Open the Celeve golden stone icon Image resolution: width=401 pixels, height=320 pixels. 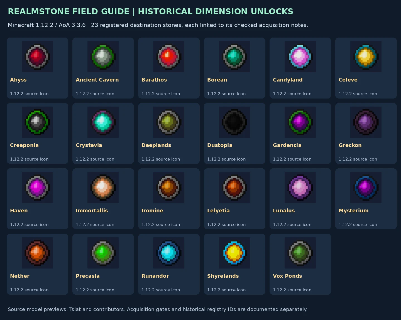tap(366, 57)
